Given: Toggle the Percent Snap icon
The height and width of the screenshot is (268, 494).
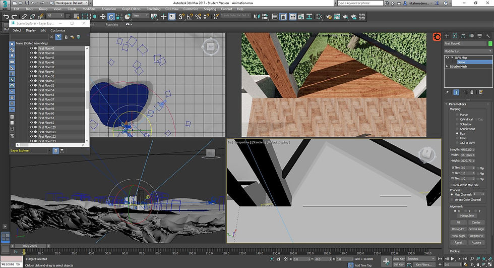Looking at the screenshot, I should pyautogui.click(x=198, y=17).
